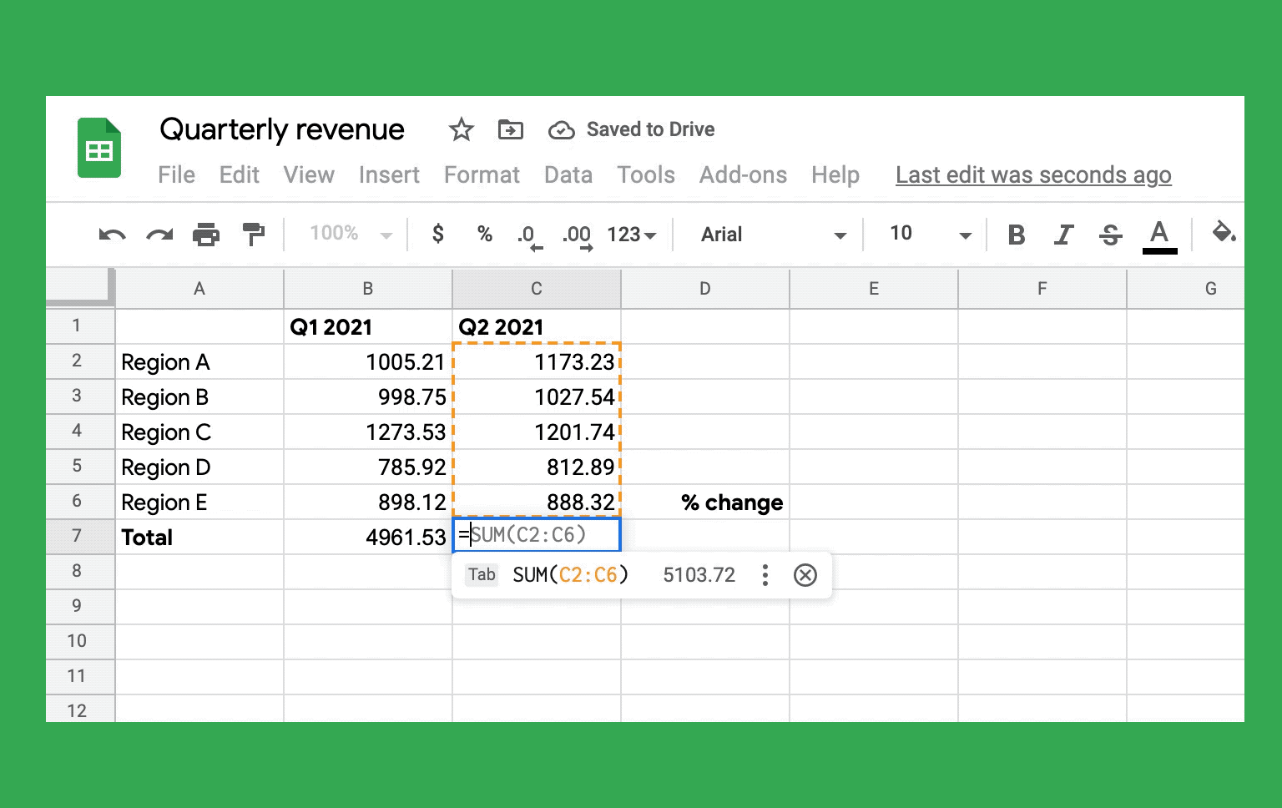Image resolution: width=1282 pixels, height=808 pixels.
Task: Format as currency with dollar icon
Action: coord(437,234)
